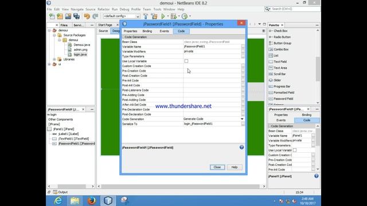Image resolution: width=367 pixels, height=206 pixels.
Task: Click the Debug Project toolbar icon
Action: (173, 16)
